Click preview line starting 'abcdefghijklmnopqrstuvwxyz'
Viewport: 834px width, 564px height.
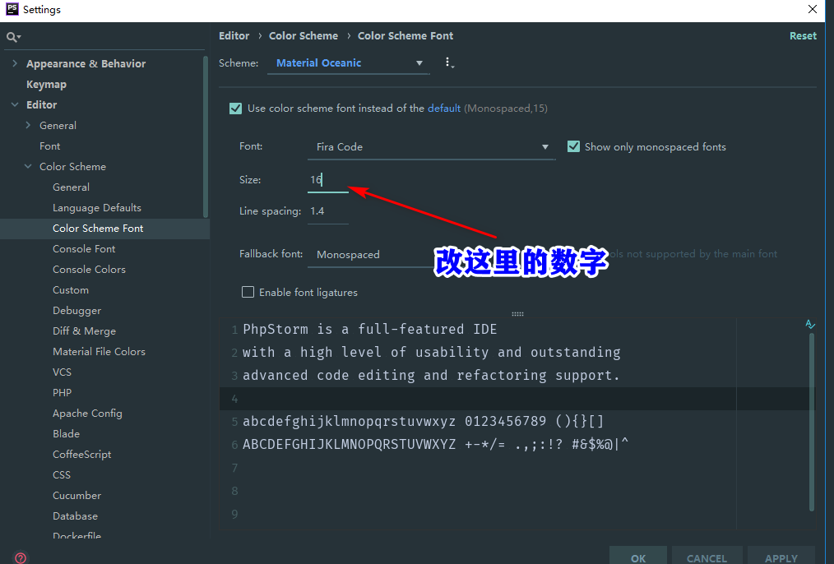(x=424, y=422)
